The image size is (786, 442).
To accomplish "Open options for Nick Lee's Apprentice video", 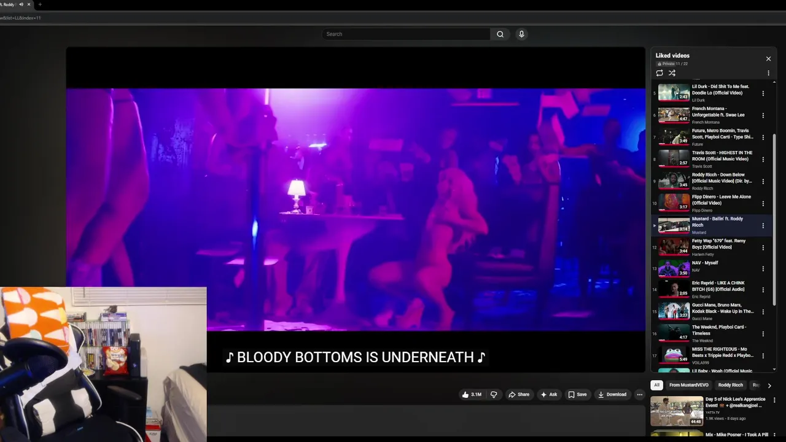I will (x=774, y=400).
